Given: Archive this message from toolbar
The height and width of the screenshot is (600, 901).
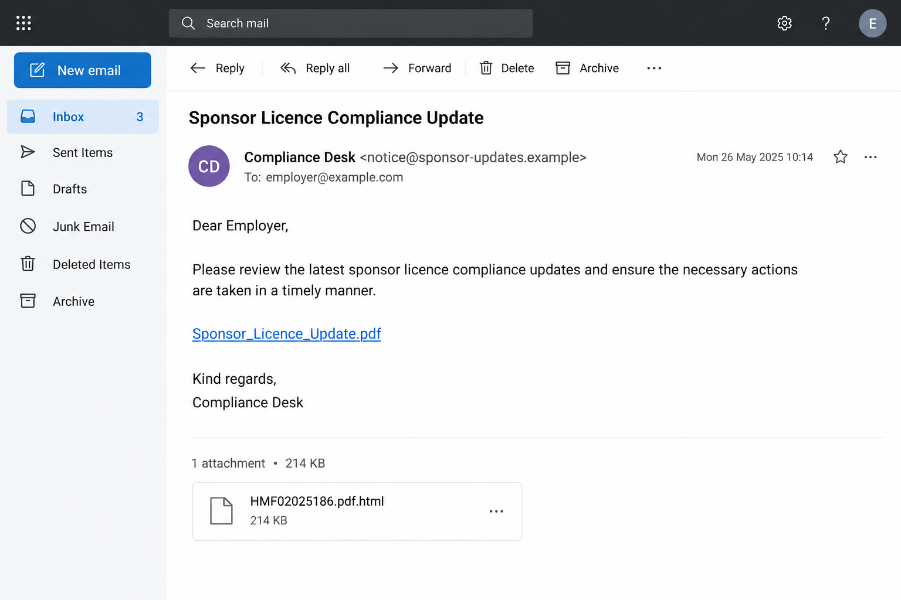Looking at the screenshot, I should (x=587, y=68).
